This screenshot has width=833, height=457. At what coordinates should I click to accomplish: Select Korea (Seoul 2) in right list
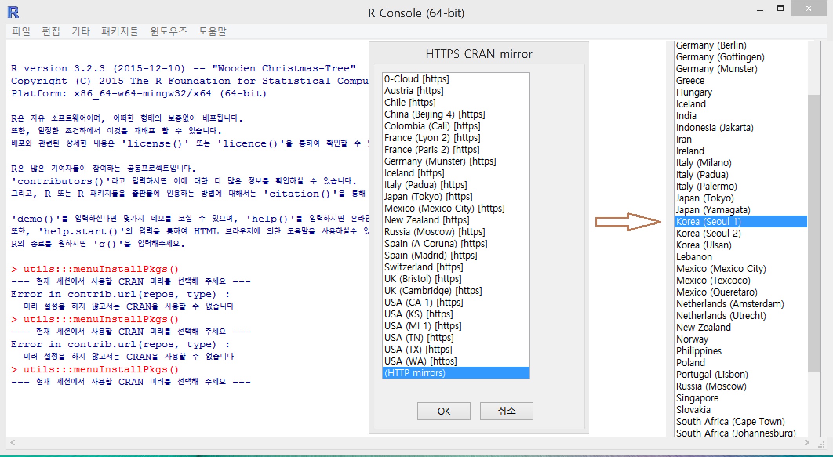(740, 233)
